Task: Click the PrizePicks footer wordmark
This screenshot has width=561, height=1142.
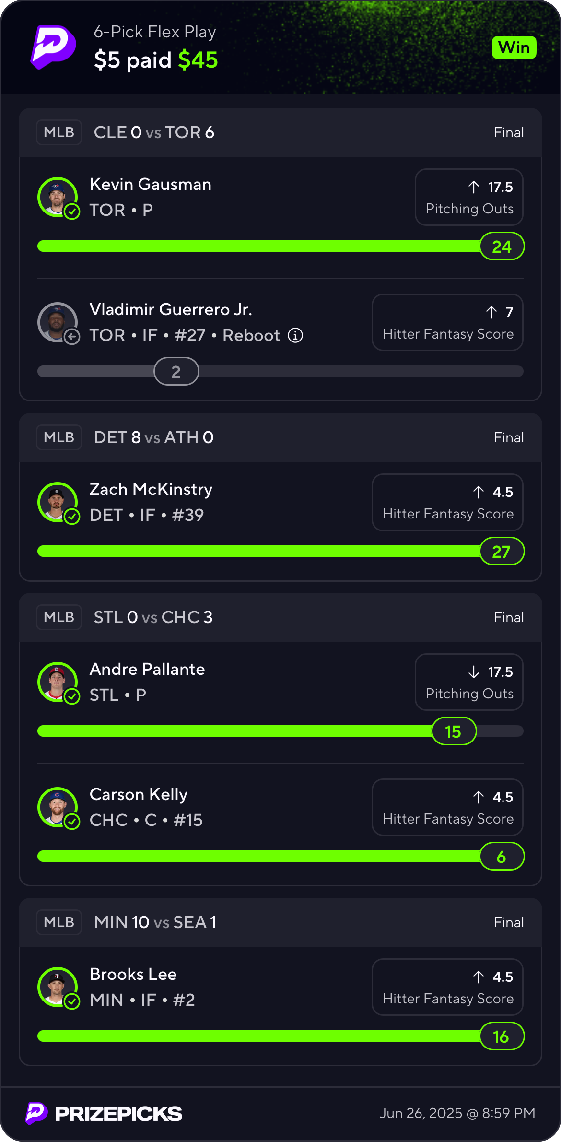Action: [x=118, y=1114]
